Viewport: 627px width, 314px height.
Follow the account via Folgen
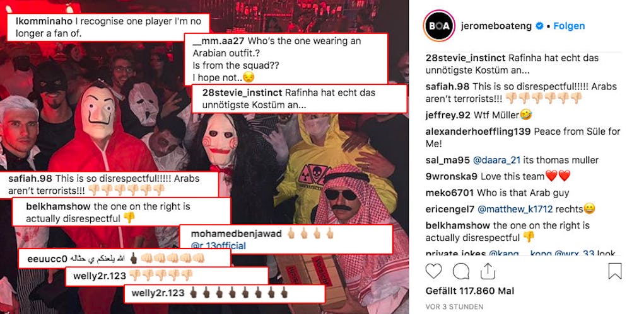[569, 26]
